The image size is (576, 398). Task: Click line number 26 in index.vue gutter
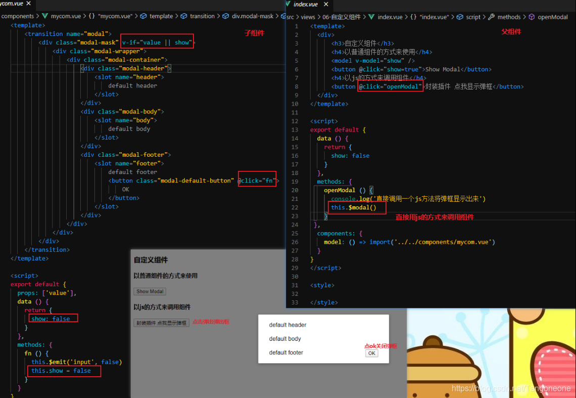pos(295,242)
